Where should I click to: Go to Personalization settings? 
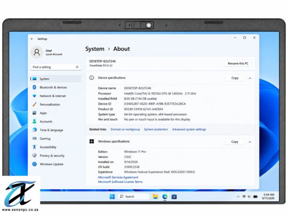click(x=56, y=104)
